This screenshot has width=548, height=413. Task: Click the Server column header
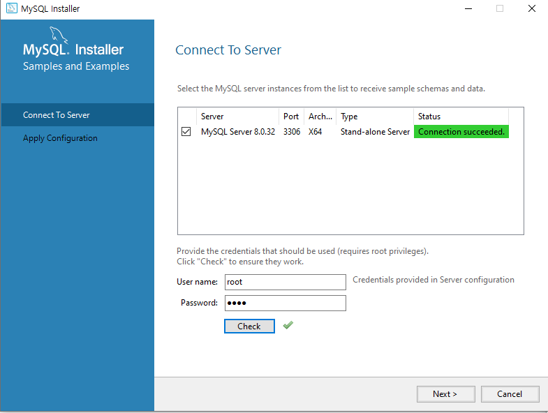point(237,117)
